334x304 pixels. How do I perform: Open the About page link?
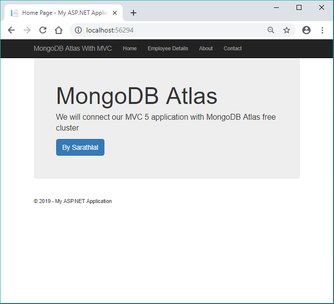206,49
